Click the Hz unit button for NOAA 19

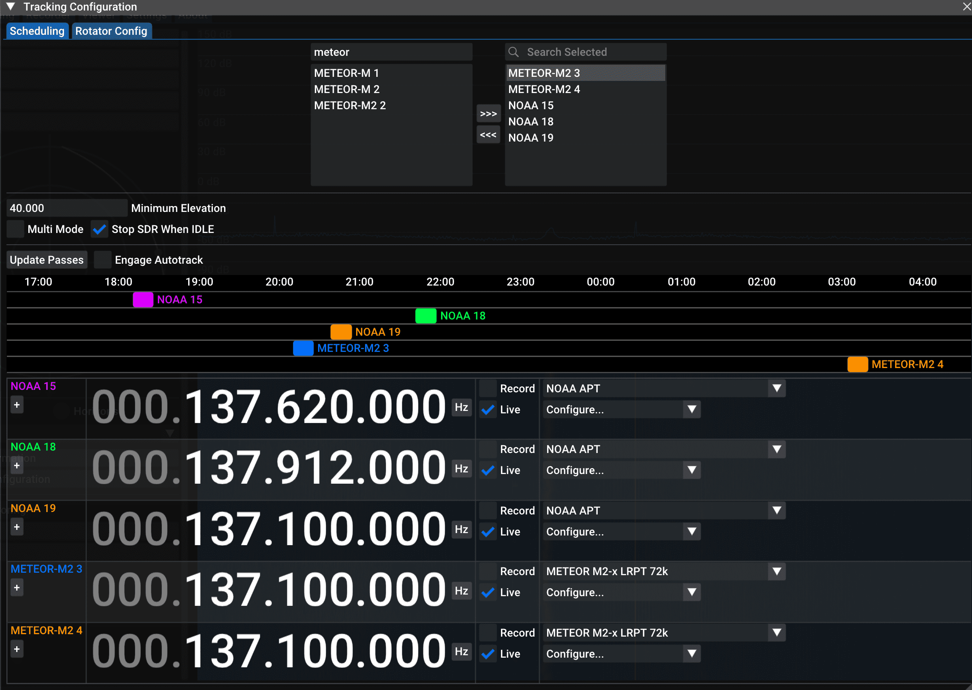coord(462,529)
